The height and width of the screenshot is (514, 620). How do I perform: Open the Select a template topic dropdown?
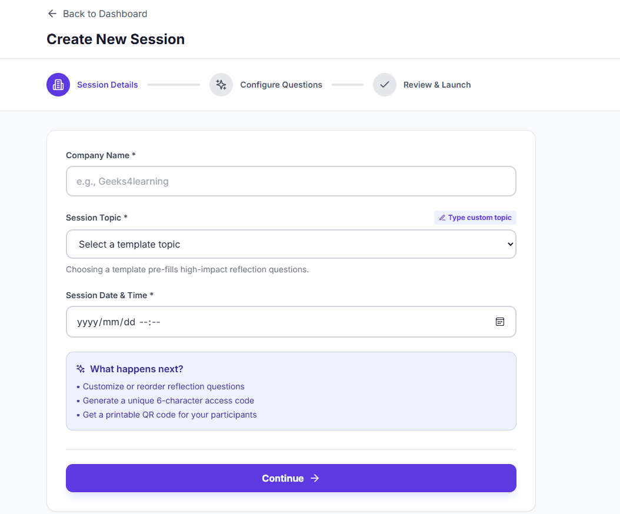(x=291, y=243)
